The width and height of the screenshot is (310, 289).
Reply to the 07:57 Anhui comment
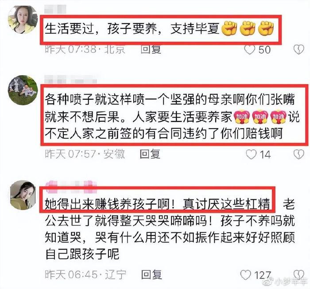[x=150, y=154]
